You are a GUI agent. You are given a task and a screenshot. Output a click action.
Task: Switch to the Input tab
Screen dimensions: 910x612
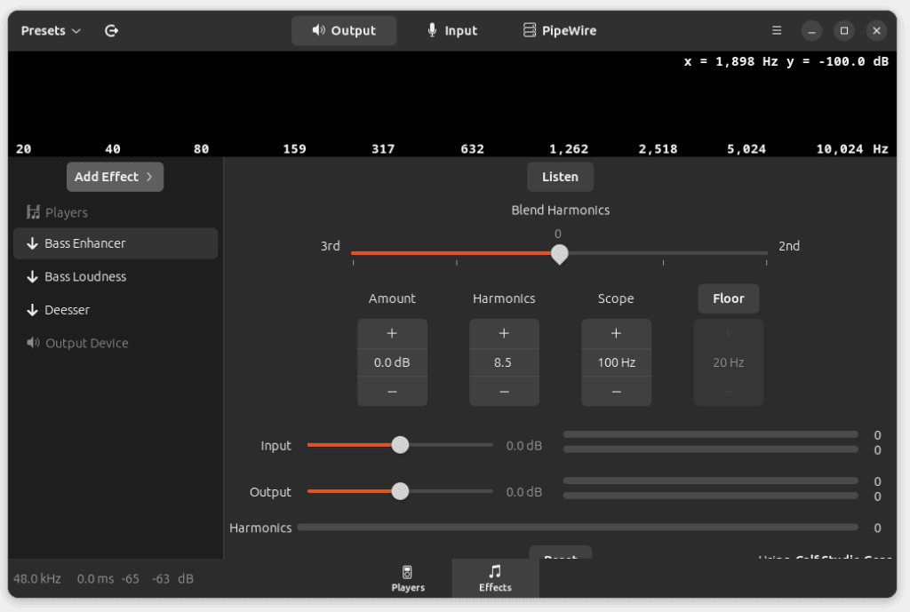[452, 31]
